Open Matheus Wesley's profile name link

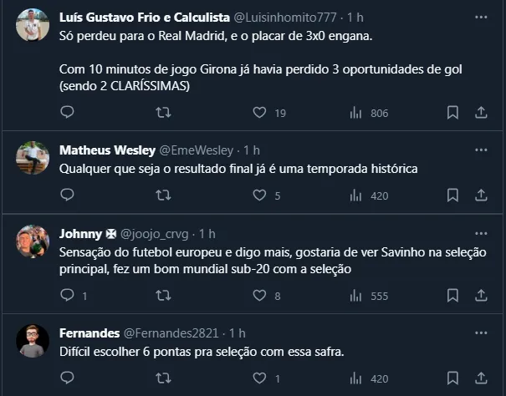pyautogui.click(x=107, y=150)
